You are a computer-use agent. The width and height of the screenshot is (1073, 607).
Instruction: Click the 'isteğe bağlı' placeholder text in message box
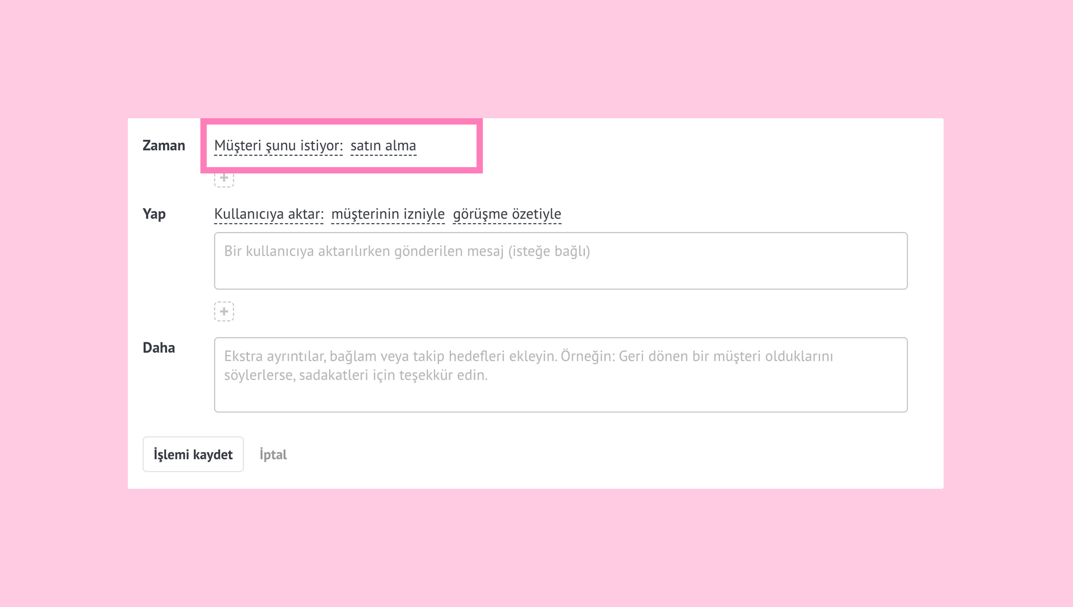point(549,251)
